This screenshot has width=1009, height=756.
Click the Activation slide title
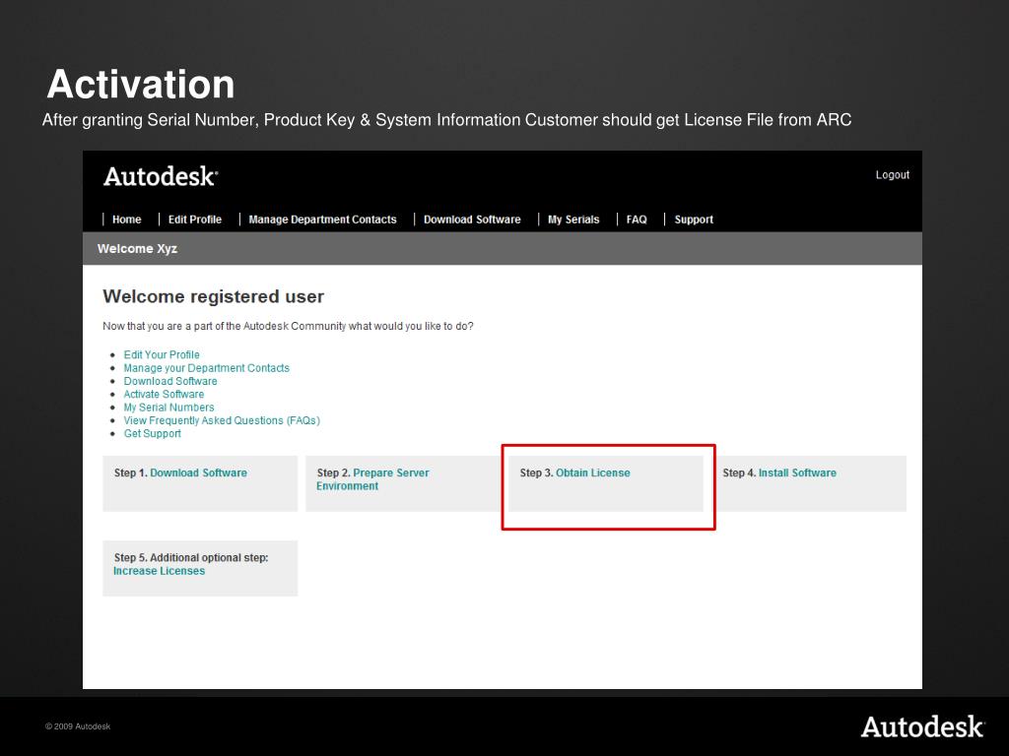point(140,85)
